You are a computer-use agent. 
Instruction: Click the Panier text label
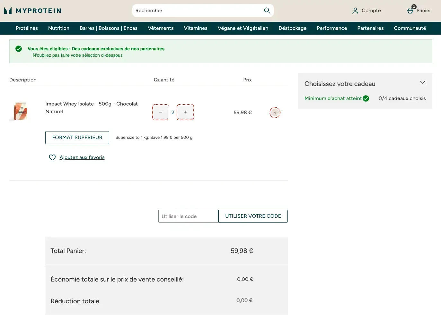point(424,11)
